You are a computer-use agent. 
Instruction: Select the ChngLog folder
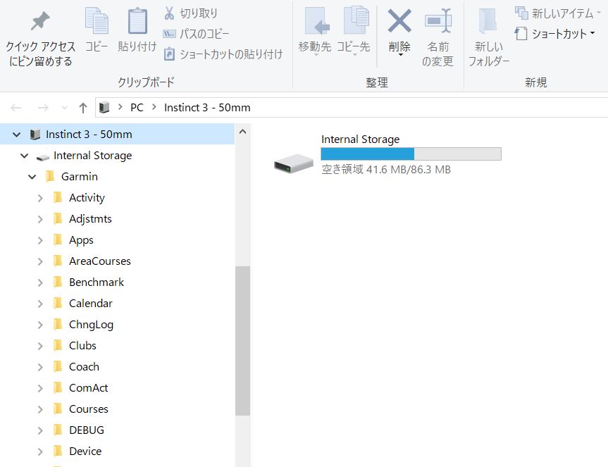pyautogui.click(x=91, y=325)
